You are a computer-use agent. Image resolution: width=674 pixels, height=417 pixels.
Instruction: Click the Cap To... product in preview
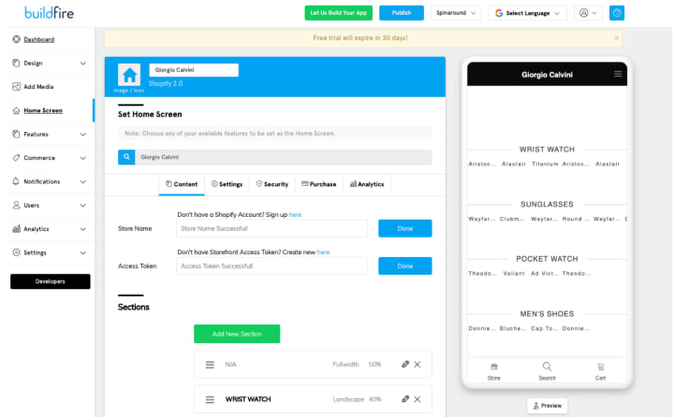pyautogui.click(x=545, y=328)
